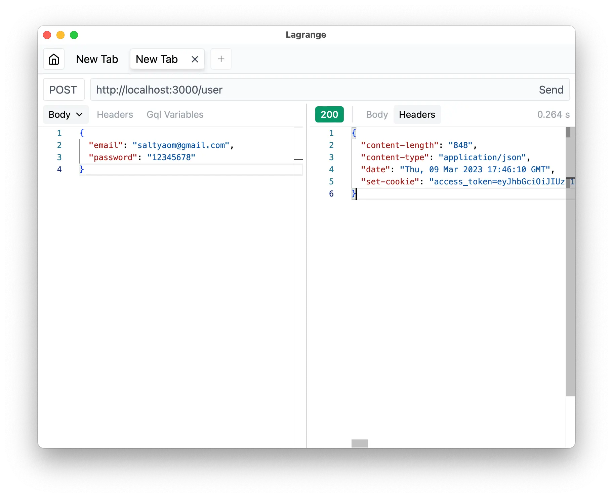Click the yellow minimize window button
The width and height of the screenshot is (613, 498).
(x=60, y=35)
